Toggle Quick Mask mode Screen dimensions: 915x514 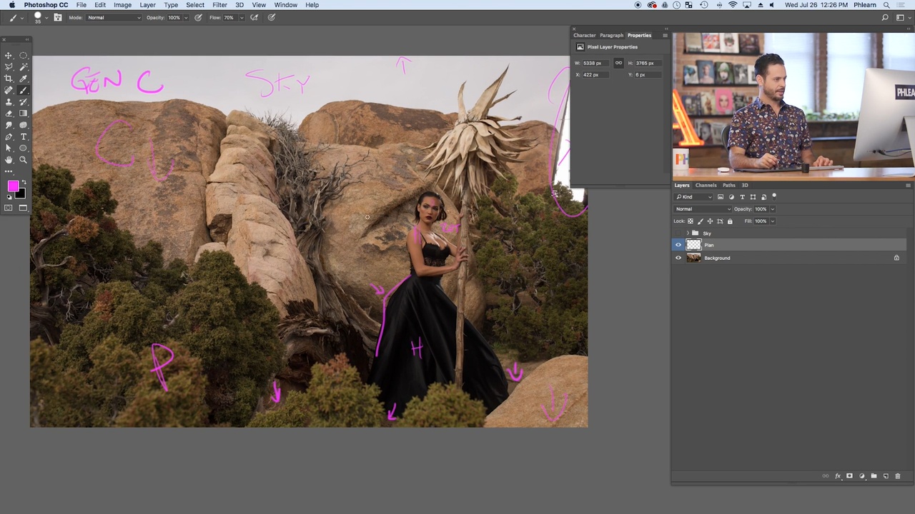pos(9,208)
